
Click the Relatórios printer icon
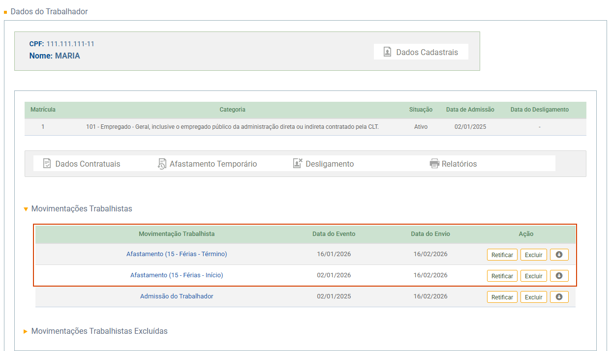pyautogui.click(x=434, y=164)
